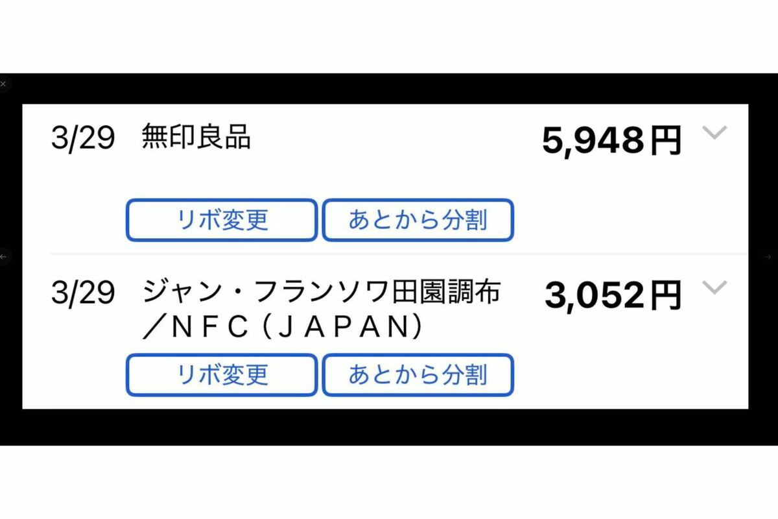
Task: Click あとから分割 for the 無印良品 purchase
Action: tap(418, 220)
